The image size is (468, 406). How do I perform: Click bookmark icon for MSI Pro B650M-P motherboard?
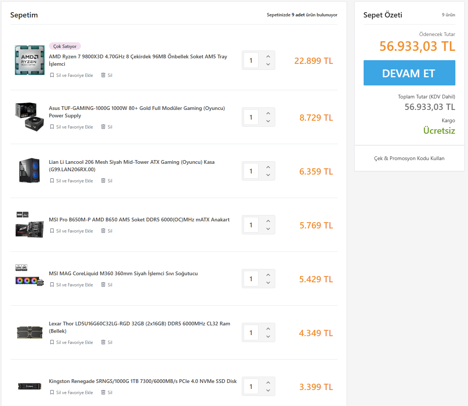click(52, 231)
